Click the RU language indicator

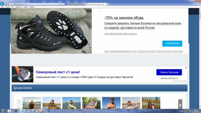pyautogui.click(x=177, y=111)
